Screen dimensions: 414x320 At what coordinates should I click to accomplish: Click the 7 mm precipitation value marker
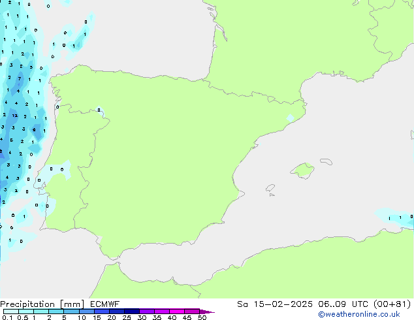click(x=19, y=79)
